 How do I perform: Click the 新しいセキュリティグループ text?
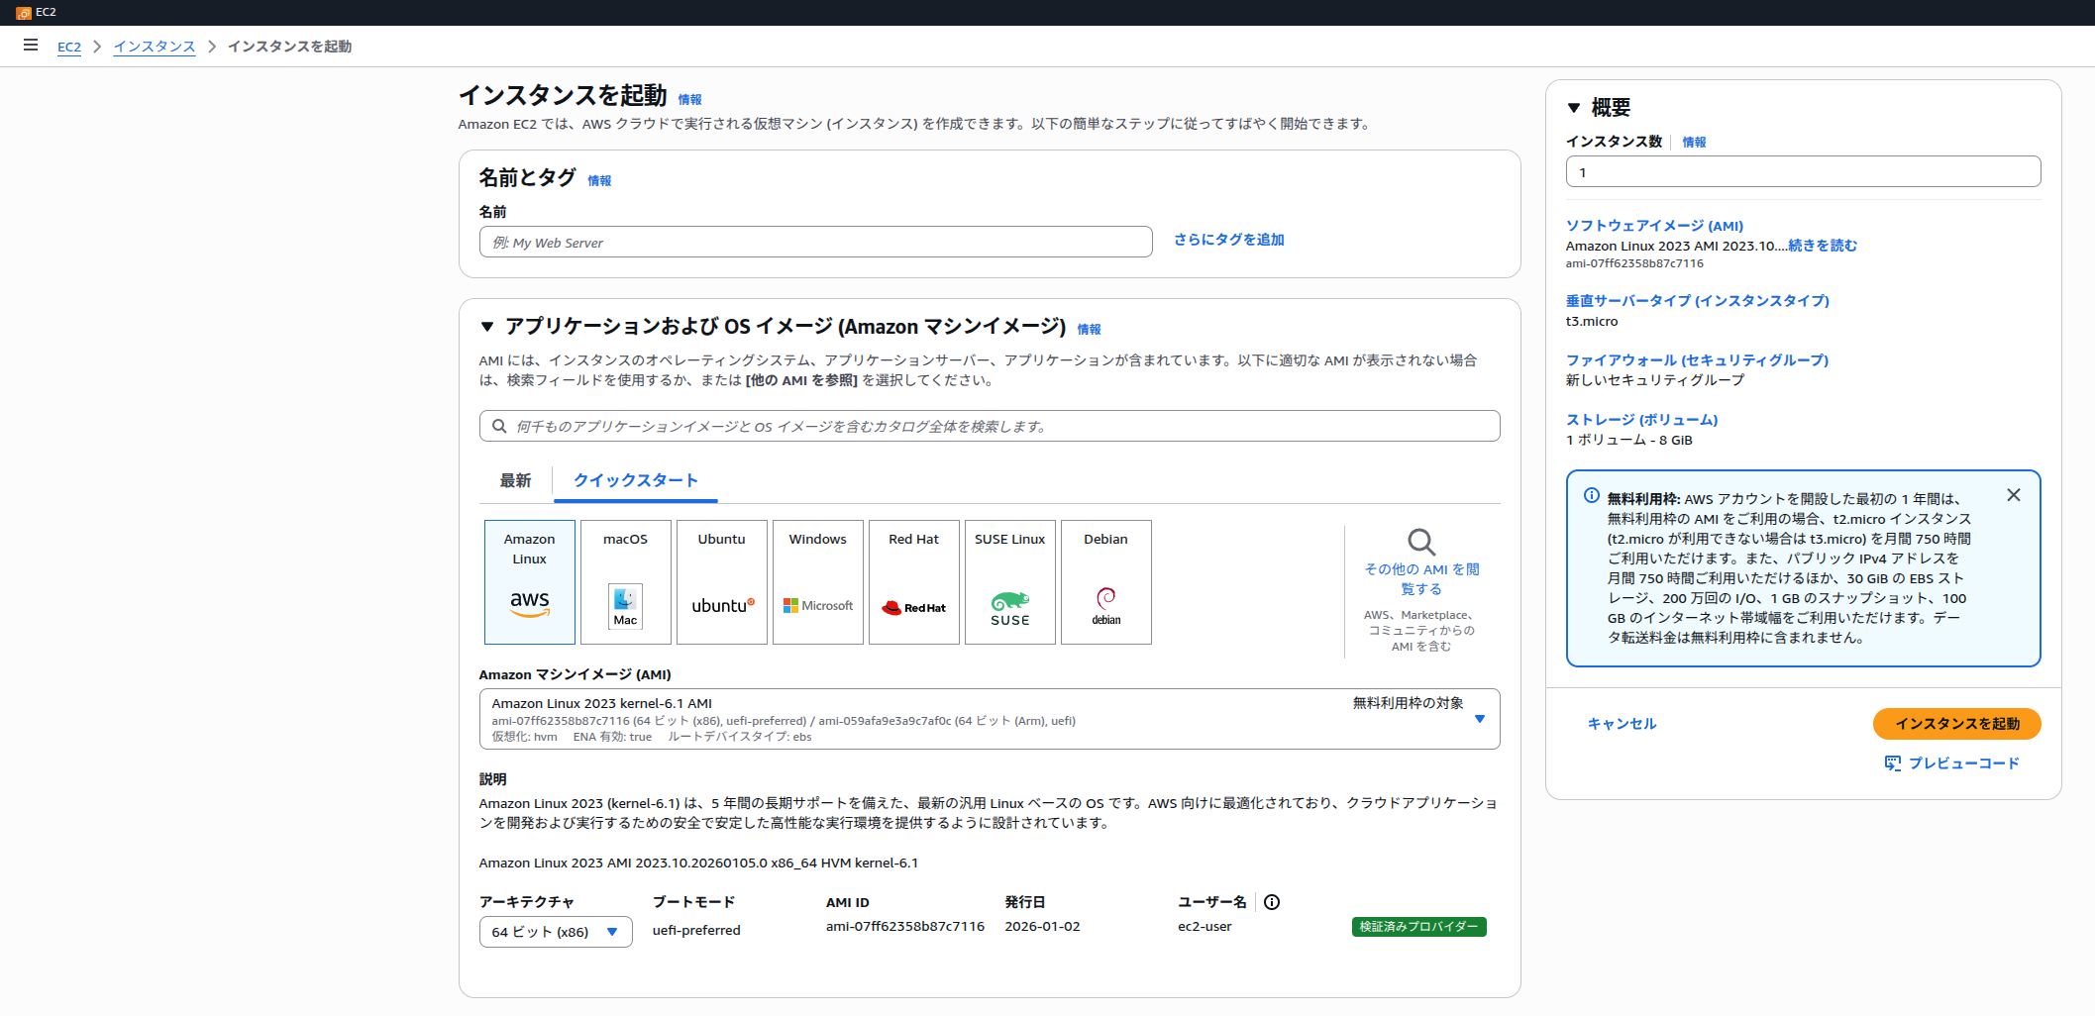click(x=1654, y=380)
